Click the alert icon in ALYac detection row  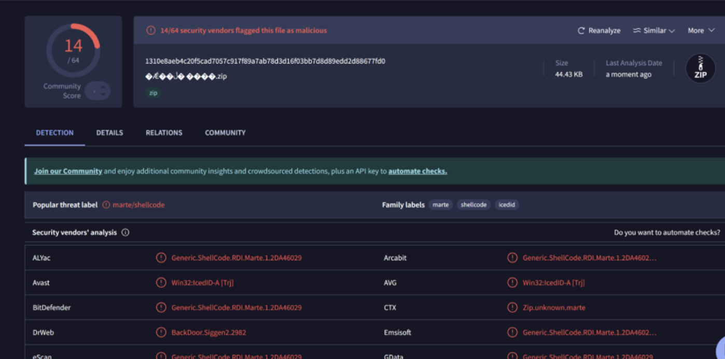point(161,258)
